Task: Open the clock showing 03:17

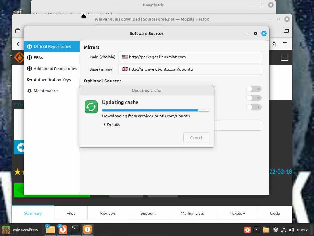Action: (x=302, y=230)
